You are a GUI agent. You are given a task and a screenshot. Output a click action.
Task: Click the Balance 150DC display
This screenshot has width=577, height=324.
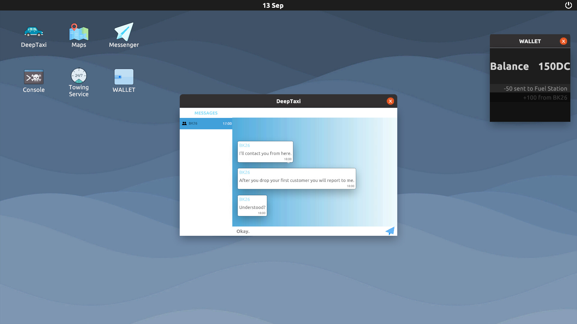pyautogui.click(x=530, y=66)
